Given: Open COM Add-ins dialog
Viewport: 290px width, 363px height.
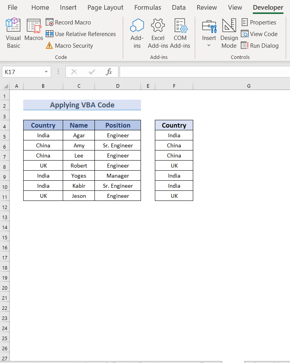Looking at the screenshot, I should [180, 33].
